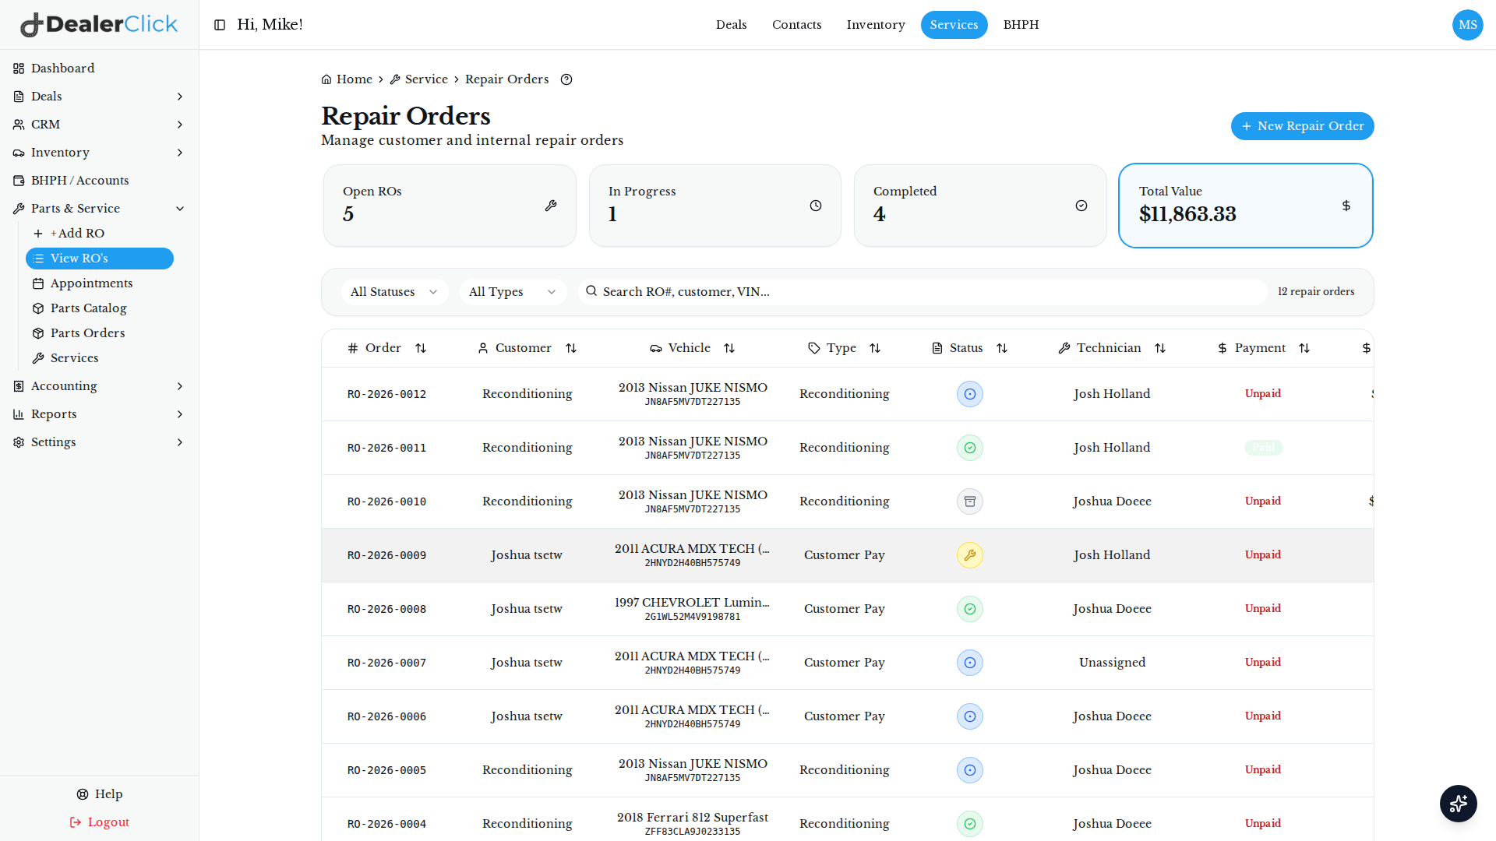
Task: Select +Add RO in sidebar
Action: pyautogui.click(x=100, y=234)
